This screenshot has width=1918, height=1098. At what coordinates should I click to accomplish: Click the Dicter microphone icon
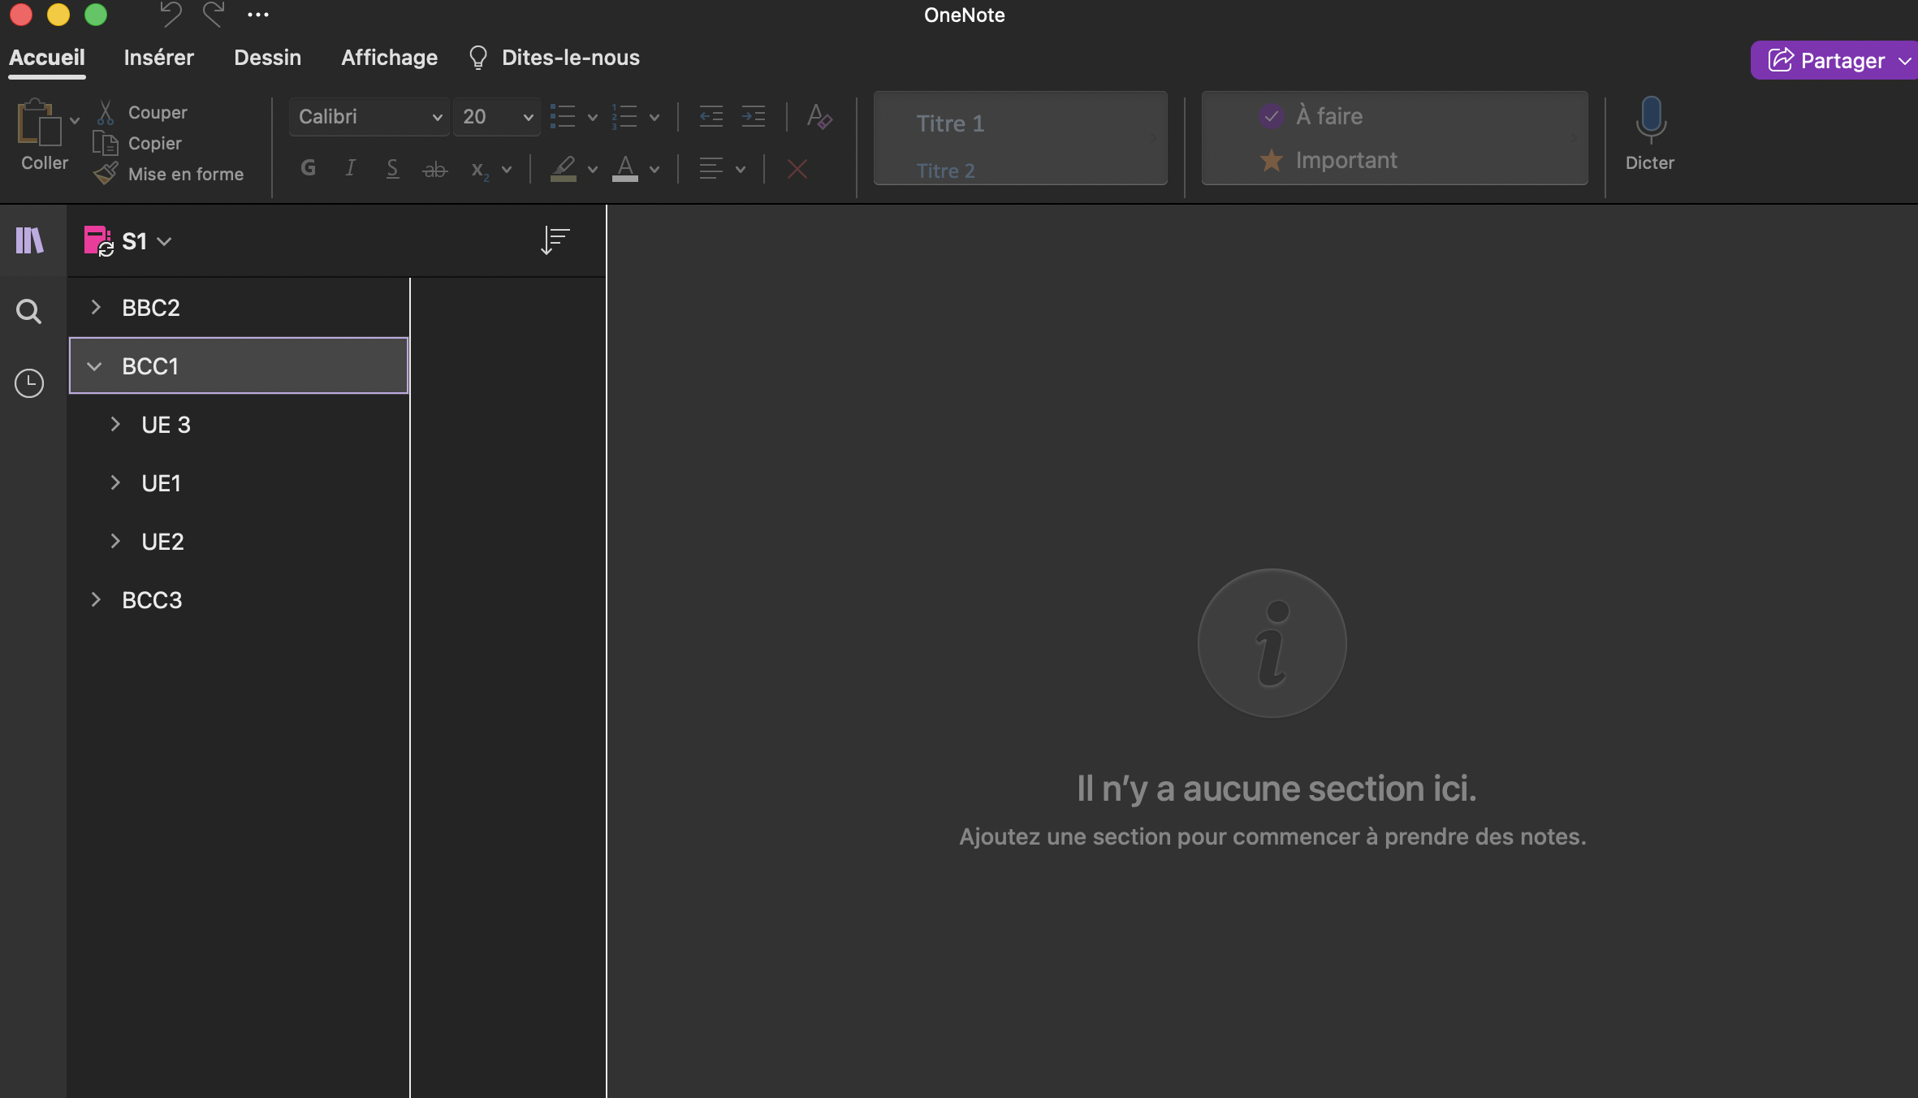(1650, 119)
